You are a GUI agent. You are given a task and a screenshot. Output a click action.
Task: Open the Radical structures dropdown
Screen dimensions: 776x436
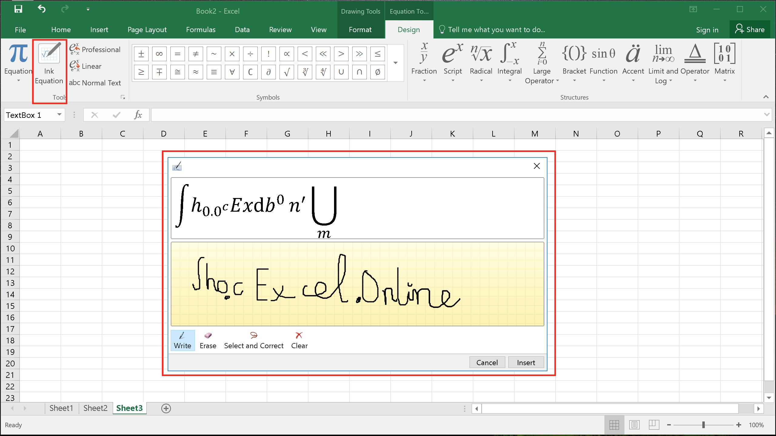pyautogui.click(x=481, y=63)
